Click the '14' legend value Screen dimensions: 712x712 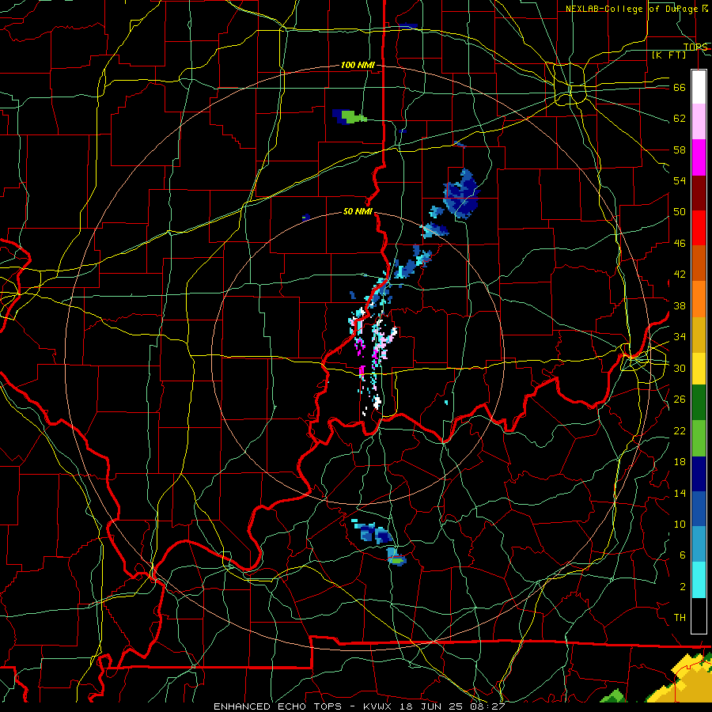tap(680, 493)
